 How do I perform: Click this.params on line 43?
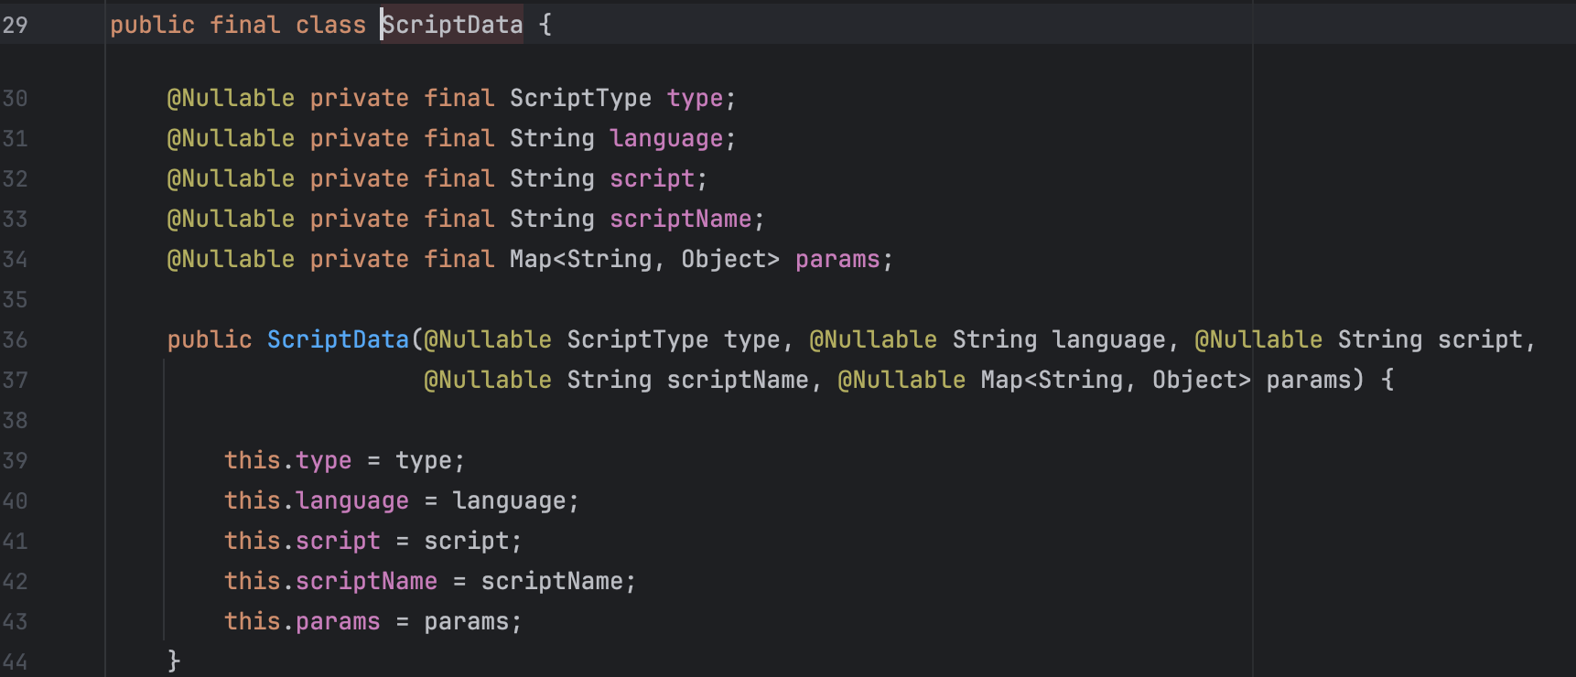click(302, 621)
